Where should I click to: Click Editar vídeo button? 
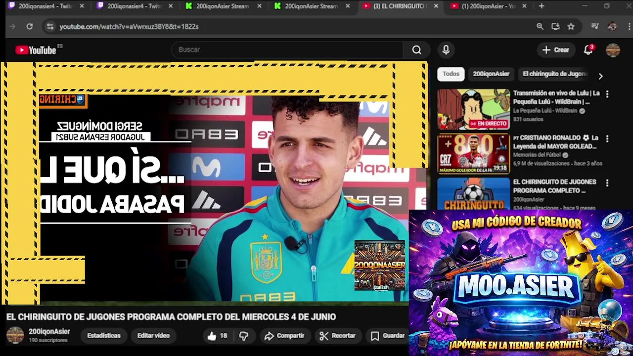click(153, 336)
